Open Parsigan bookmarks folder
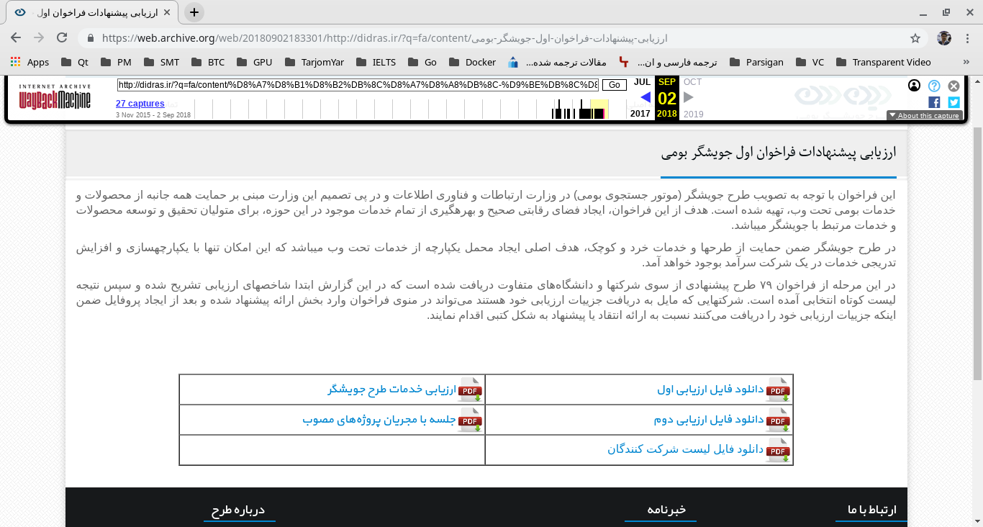The width and height of the screenshot is (983, 527). (756, 62)
